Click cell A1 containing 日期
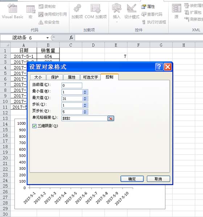This screenshot has height=217, width=203. point(24,51)
